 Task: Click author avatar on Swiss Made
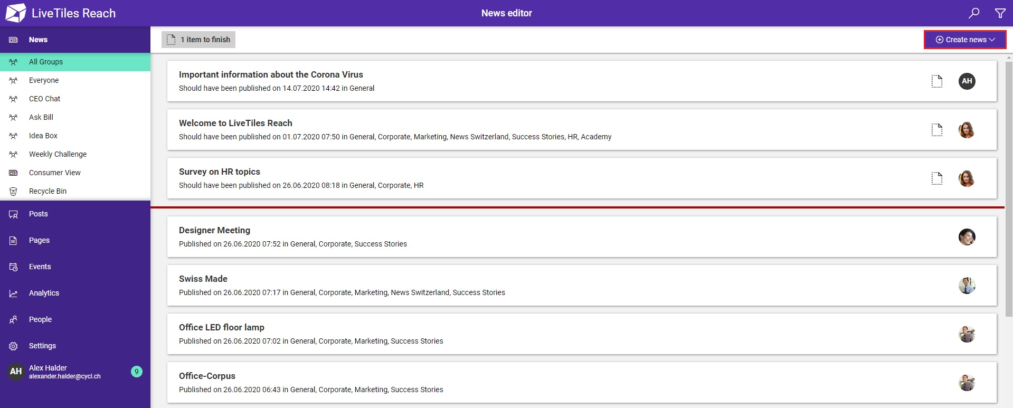(967, 286)
